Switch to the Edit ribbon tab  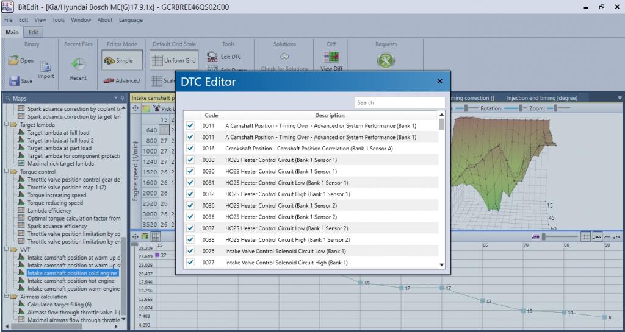point(34,32)
